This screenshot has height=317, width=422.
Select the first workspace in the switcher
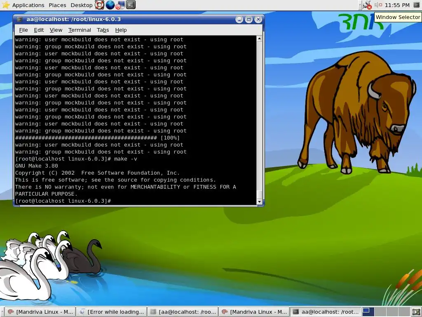[368, 312]
